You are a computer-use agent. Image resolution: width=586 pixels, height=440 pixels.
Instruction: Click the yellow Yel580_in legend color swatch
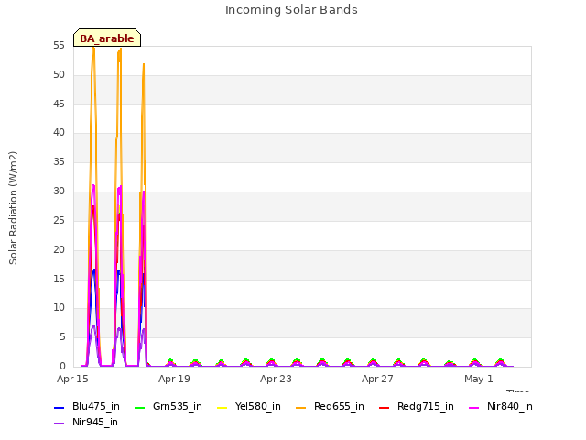222,407
